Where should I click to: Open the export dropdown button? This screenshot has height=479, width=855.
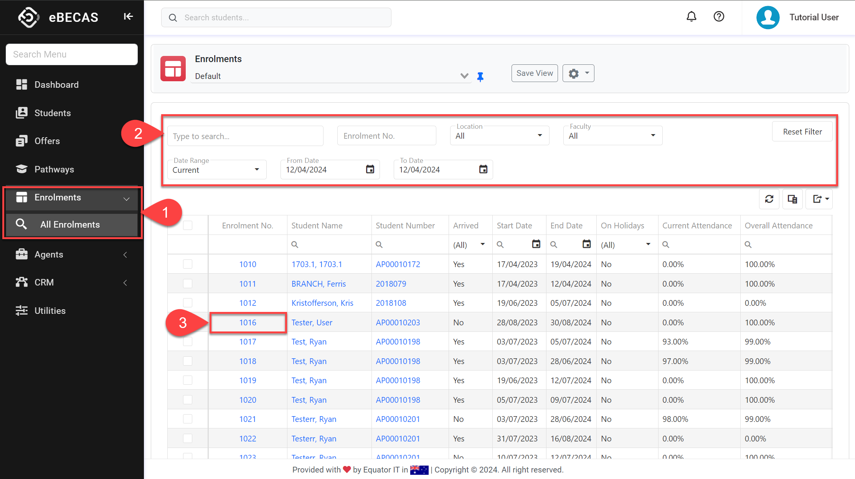point(819,199)
